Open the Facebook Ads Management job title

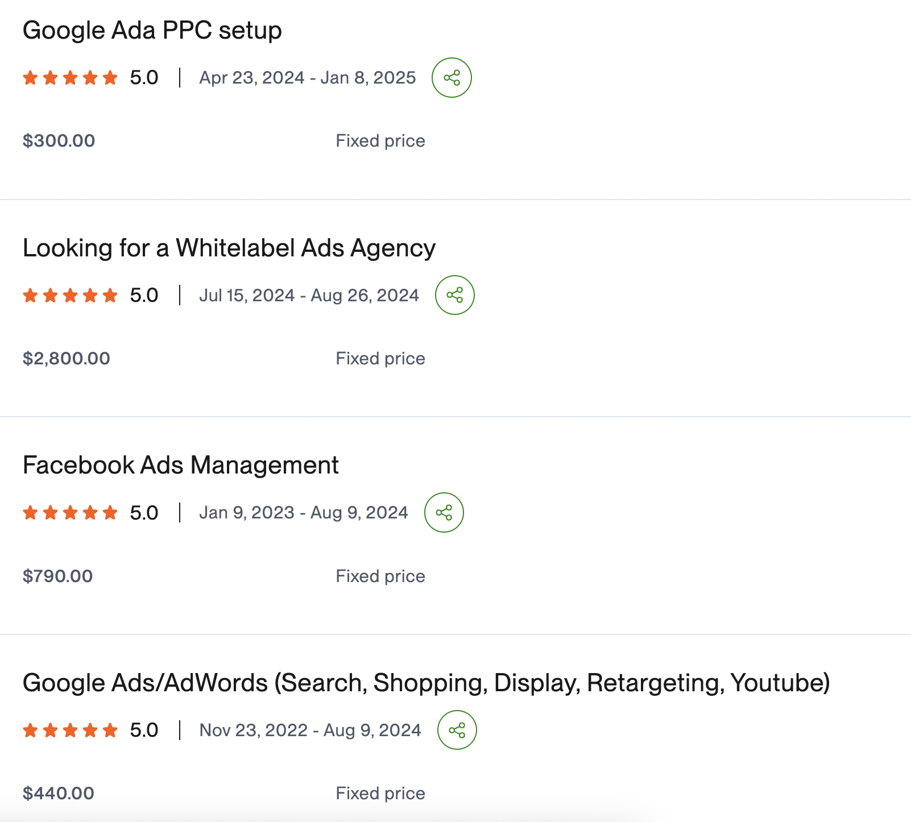(181, 465)
